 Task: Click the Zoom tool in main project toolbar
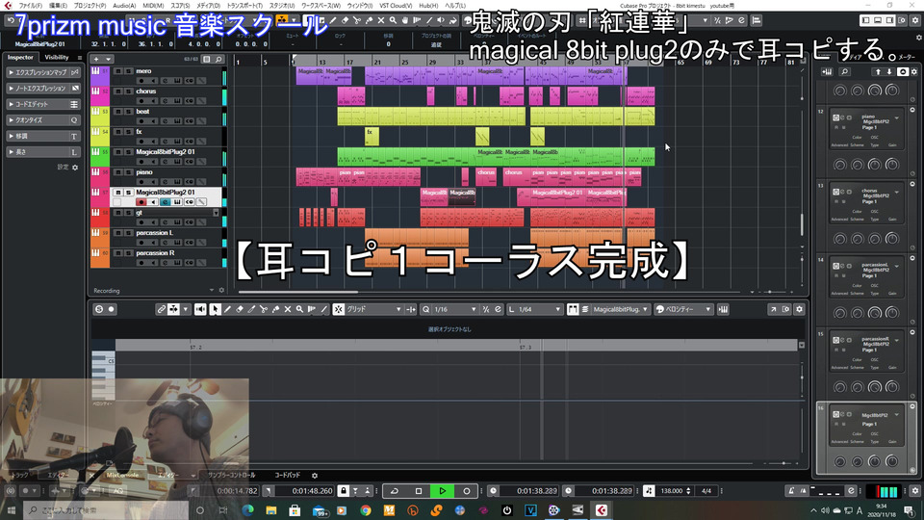click(x=393, y=20)
